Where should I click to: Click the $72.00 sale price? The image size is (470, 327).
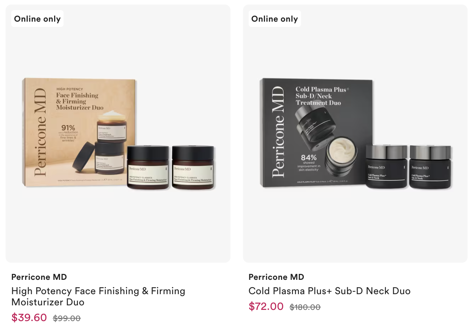click(266, 306)
